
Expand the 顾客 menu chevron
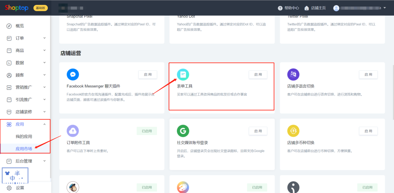tap(45, 75)
